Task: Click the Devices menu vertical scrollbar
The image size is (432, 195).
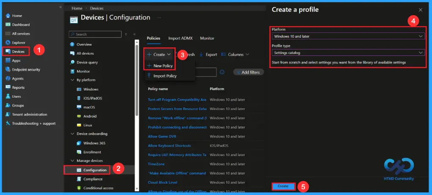Action: click(x=137, y=80)
